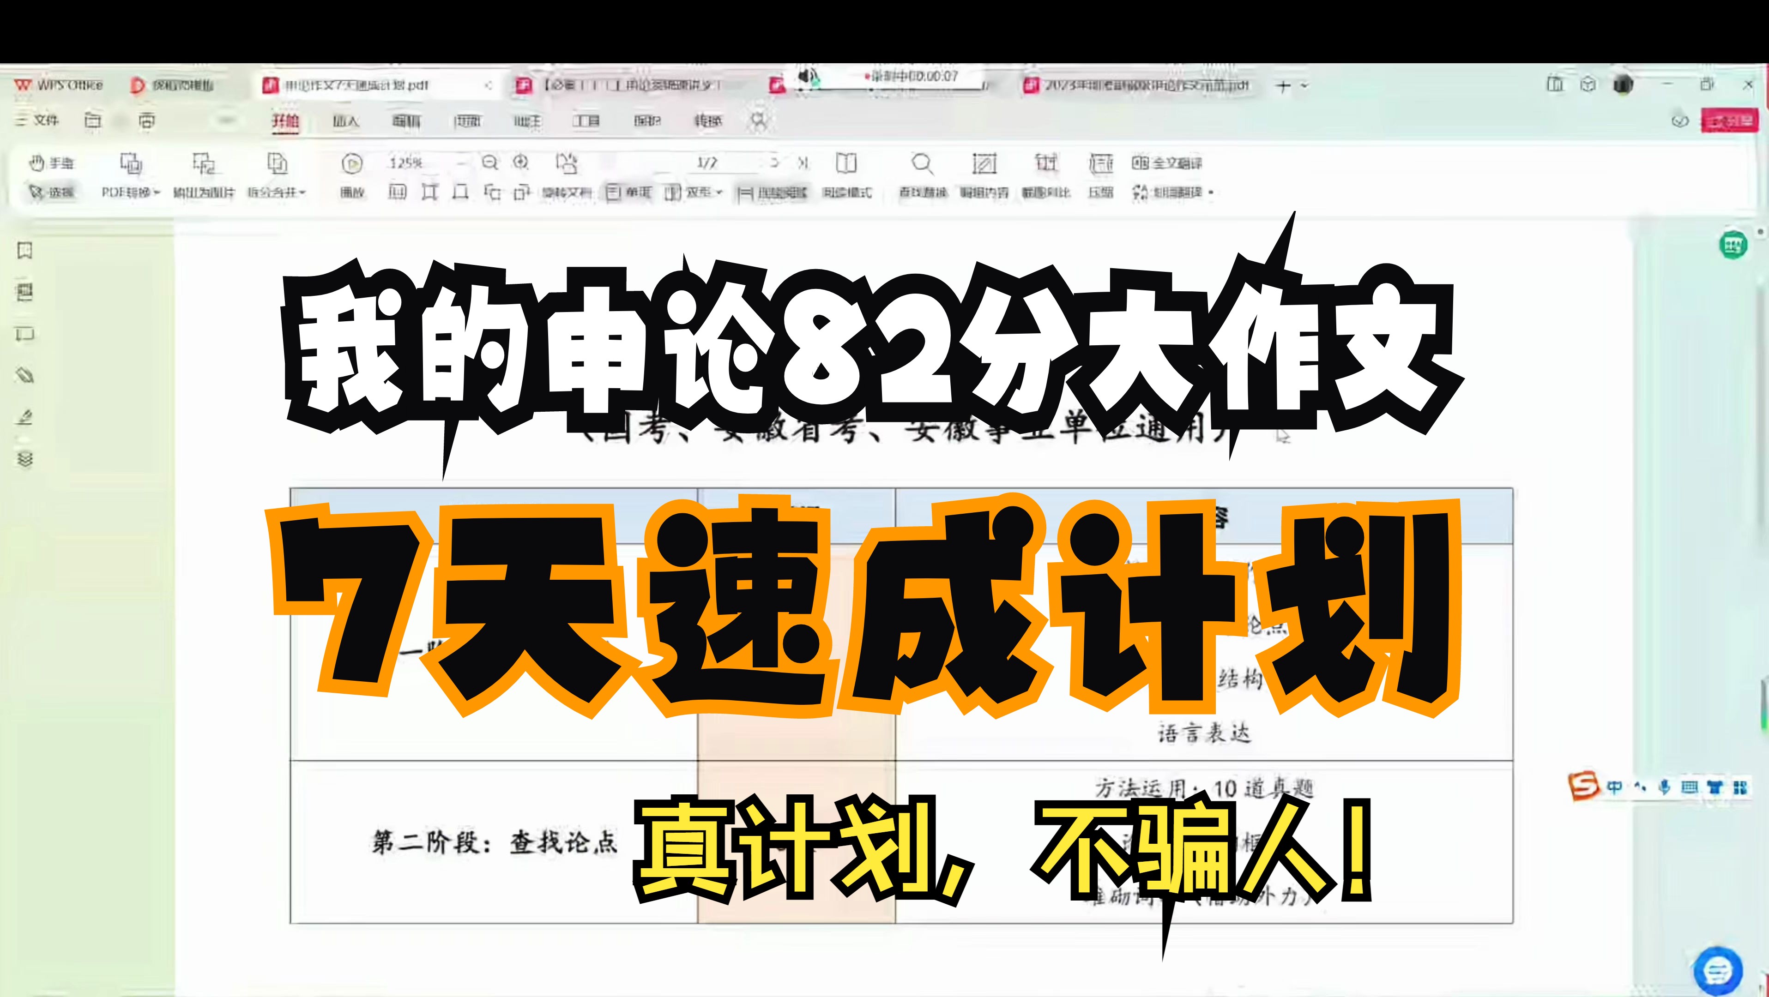Select the 编辑 ribbon tab
Screen dimensions: 1769x997
[x=406, y=121]
